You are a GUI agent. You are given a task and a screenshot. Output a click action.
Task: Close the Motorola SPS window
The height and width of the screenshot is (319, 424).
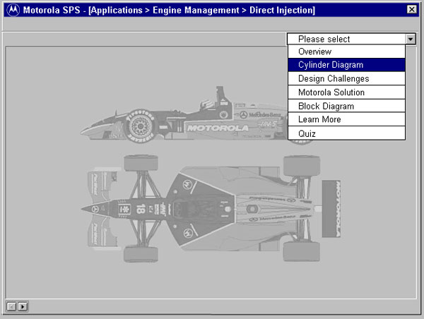[x=411, y=9]
